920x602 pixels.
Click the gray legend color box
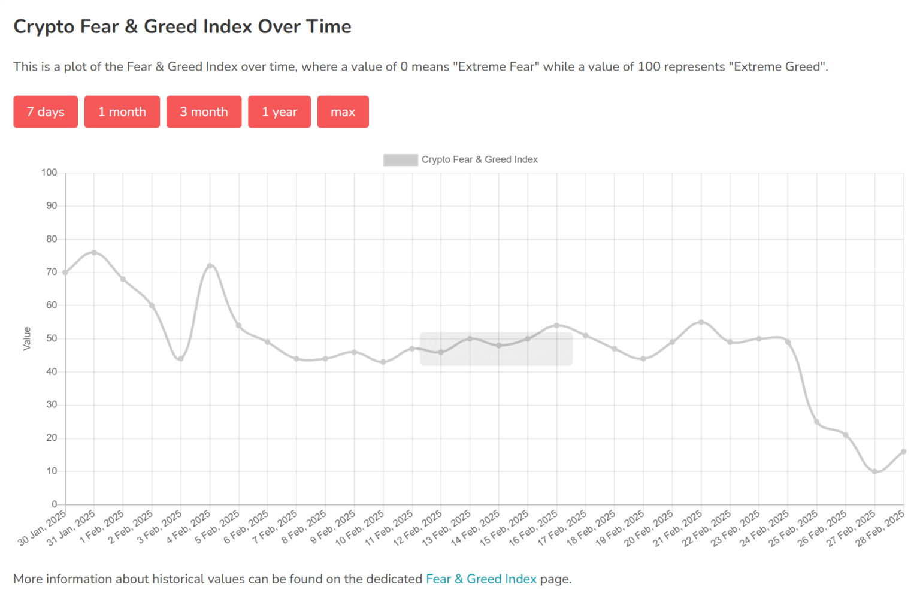(400, 160)
